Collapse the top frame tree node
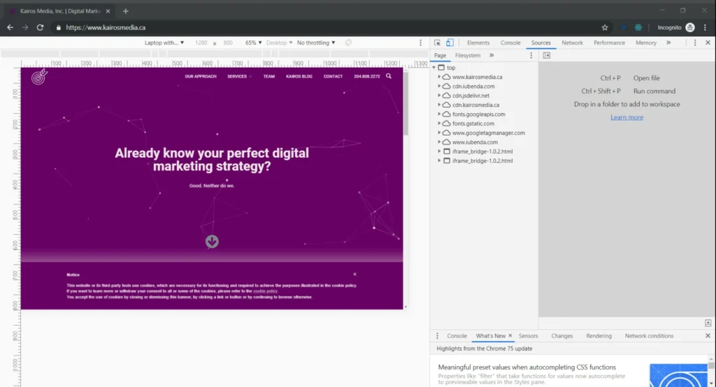Image resolution: width=716 pixels, height=387 pixels. point(434,68)
